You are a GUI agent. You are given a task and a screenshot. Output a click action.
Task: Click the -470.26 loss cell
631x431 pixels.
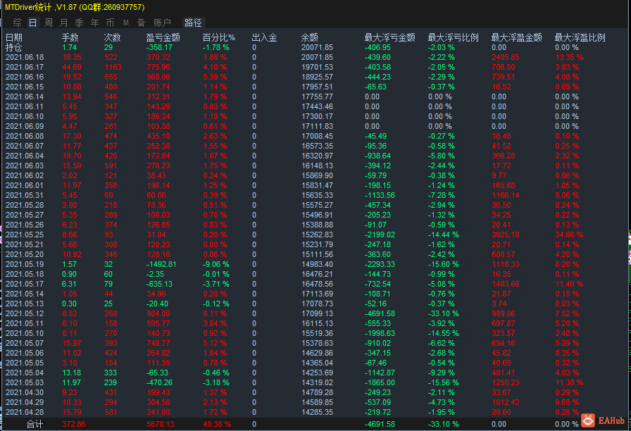(x=159, y=382)
